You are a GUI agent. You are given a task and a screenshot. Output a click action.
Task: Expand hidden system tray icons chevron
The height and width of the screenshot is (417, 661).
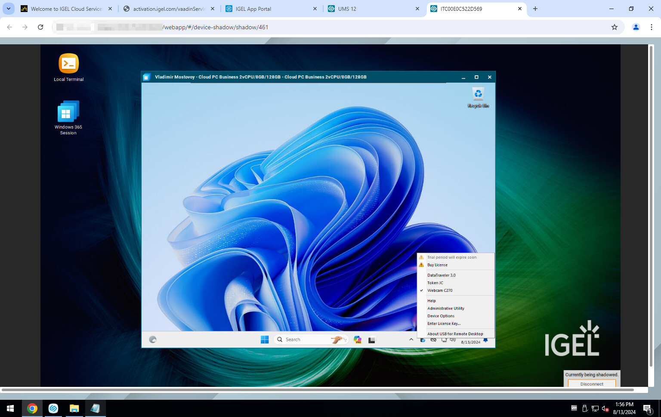tap(411, 340)
